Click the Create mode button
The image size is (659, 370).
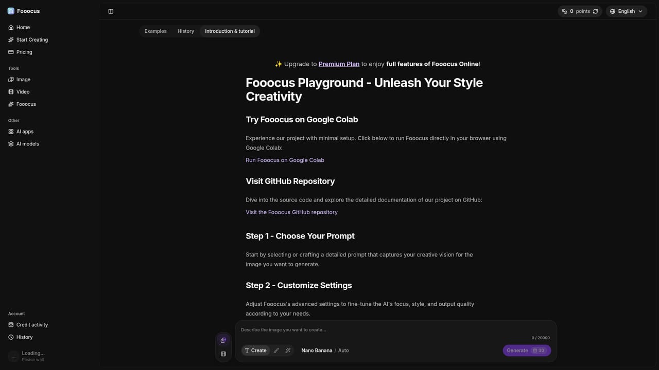click(255, 350)
